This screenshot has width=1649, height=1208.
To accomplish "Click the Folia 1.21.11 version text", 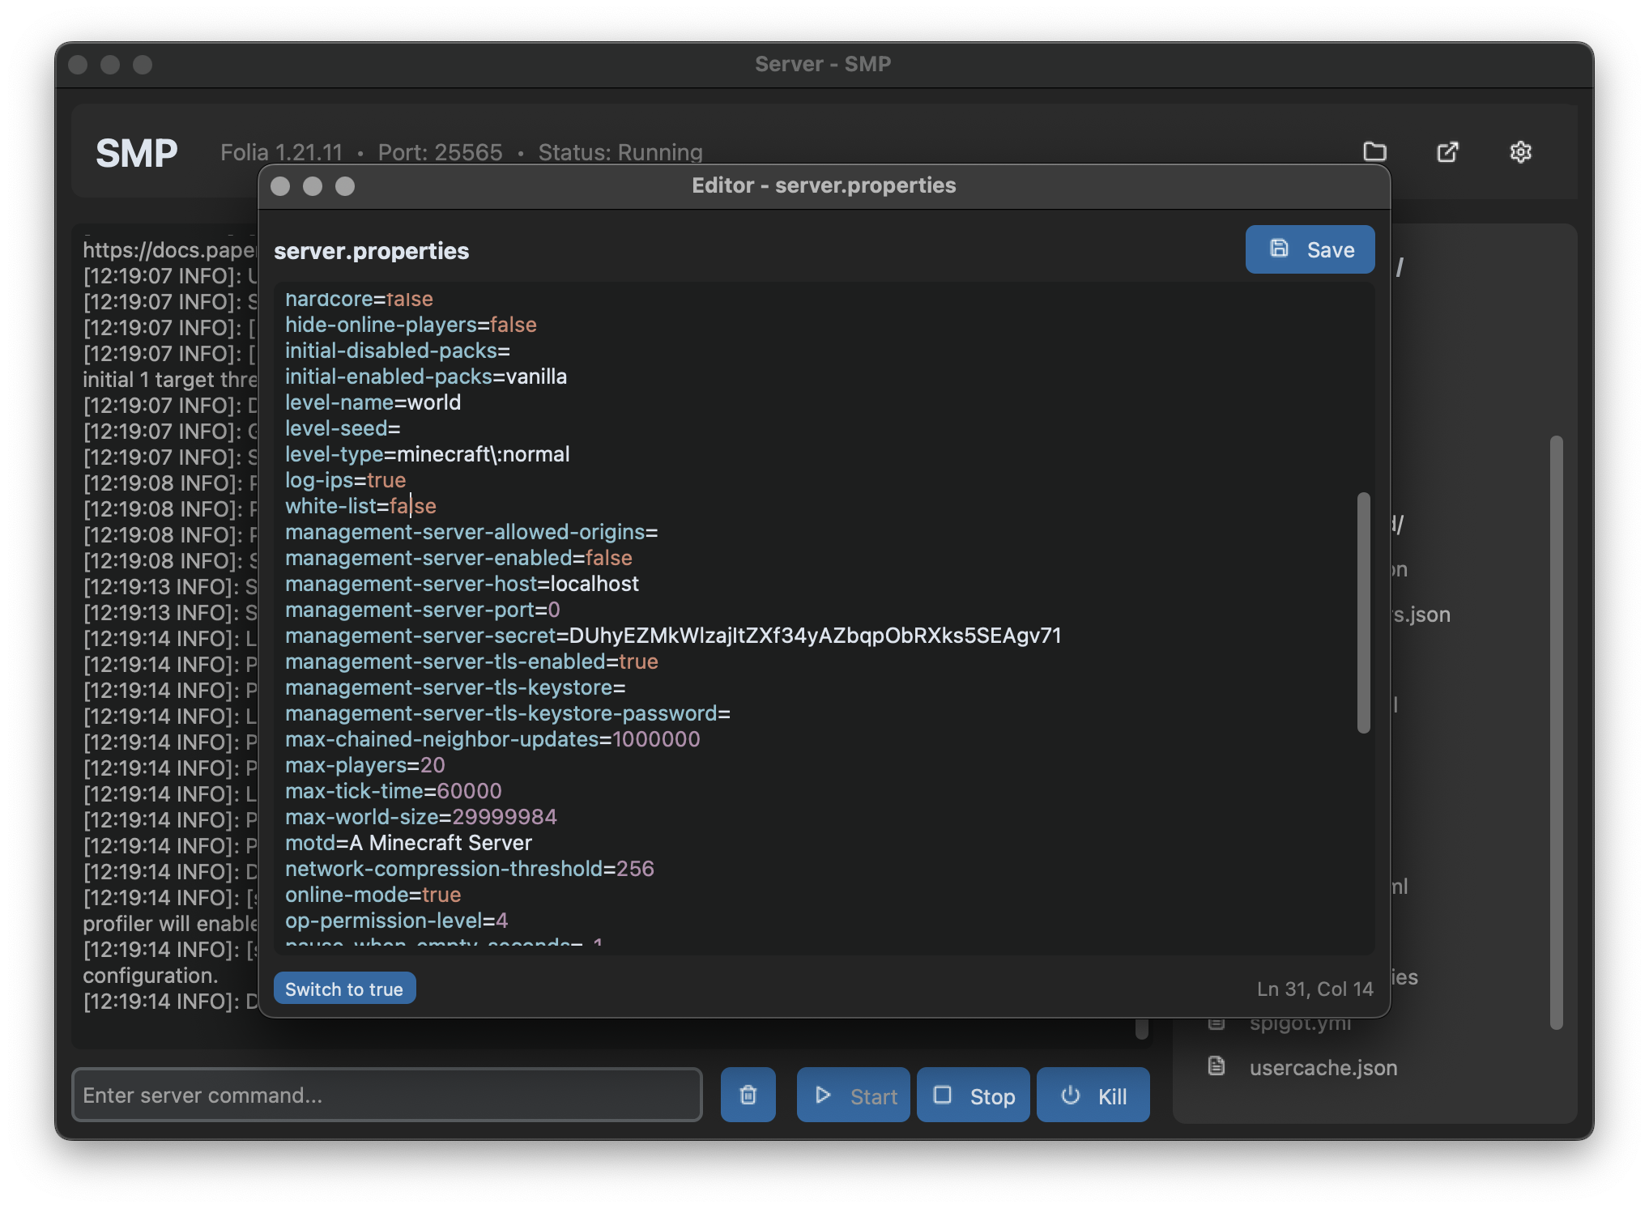I will coord(281,152).
